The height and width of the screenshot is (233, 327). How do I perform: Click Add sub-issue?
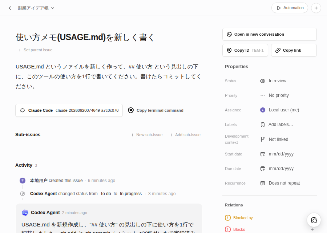click(x=185, y=135)
